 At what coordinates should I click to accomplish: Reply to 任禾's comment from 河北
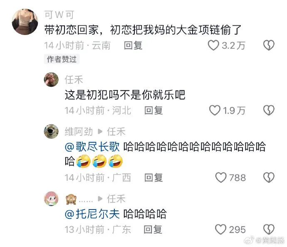[153, 110]
